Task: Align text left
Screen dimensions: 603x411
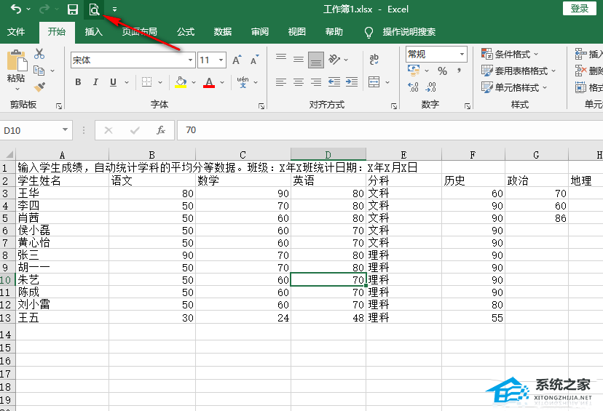Action: click(281, 82)
